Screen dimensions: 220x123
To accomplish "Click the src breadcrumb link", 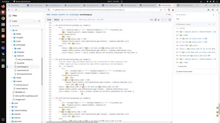I will click(x=67, y=14).
